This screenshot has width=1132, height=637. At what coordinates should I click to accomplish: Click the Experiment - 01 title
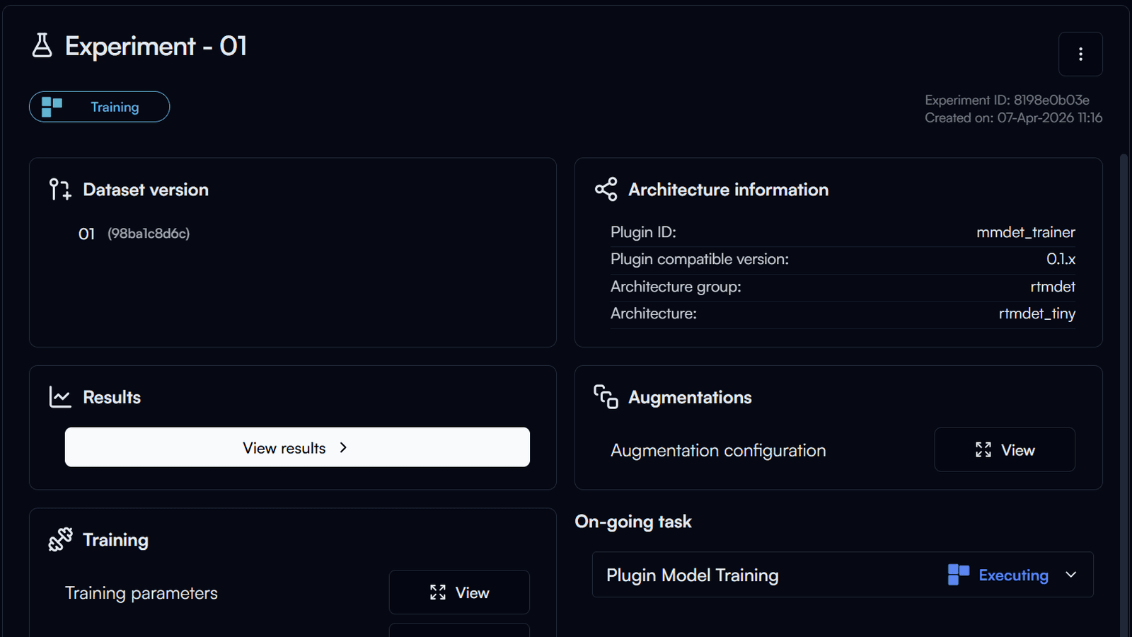tap(156, 46)
